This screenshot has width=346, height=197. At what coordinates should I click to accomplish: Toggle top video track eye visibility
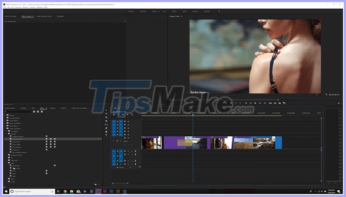point(128,121)
